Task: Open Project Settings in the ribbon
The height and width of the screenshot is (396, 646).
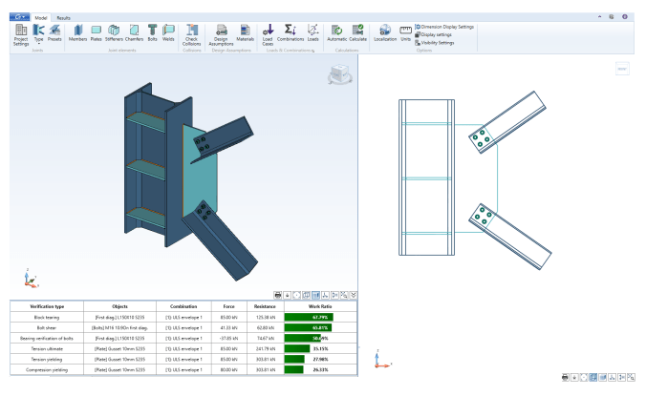Action: pyautogui.click(x=20, y=35)
